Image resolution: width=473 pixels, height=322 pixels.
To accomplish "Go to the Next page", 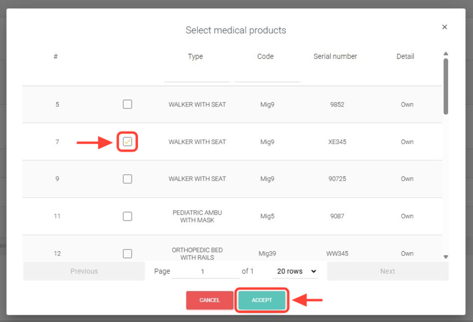I will coord(388,271).
